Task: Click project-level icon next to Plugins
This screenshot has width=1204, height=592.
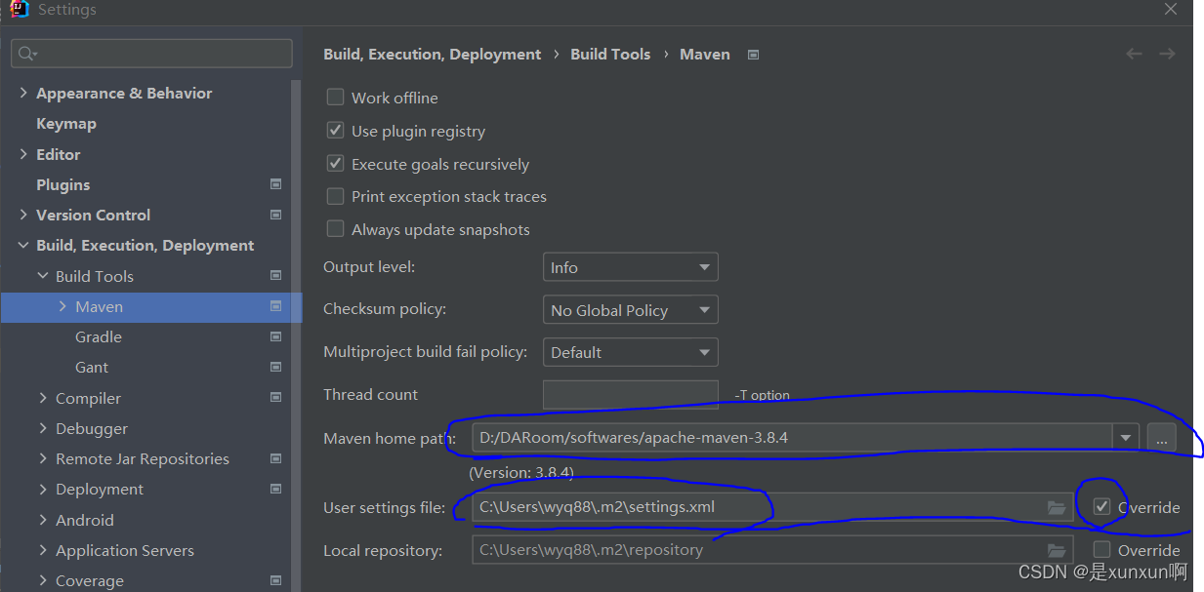Action: coord(275,184)
